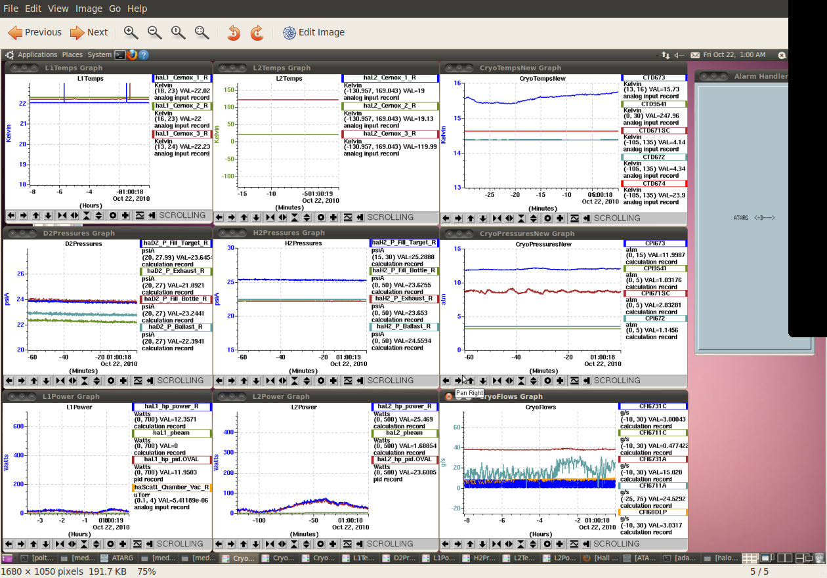
Task: Click plus icon on H2Pressures Graph toolbar
Action: [333, 381]
